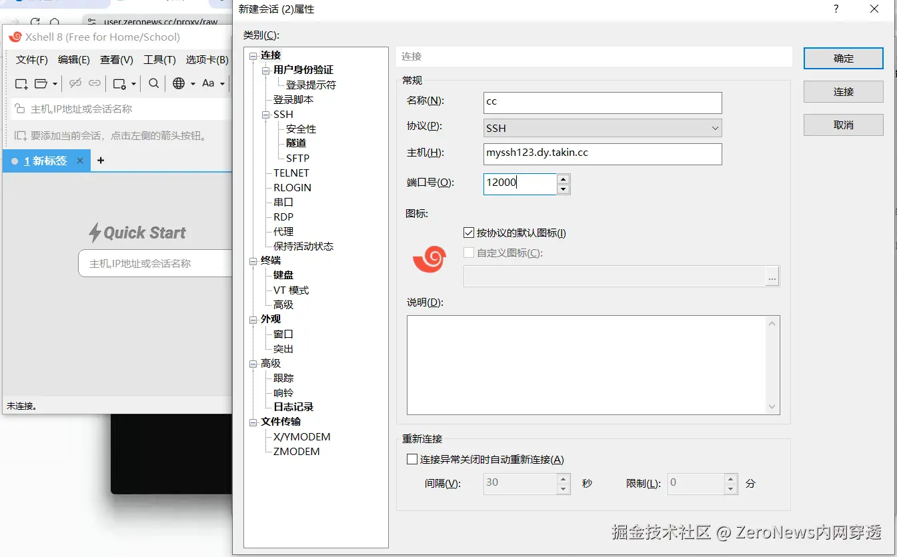Click the open session folder icon
897x557 pixels.
[x=41, y=83]
